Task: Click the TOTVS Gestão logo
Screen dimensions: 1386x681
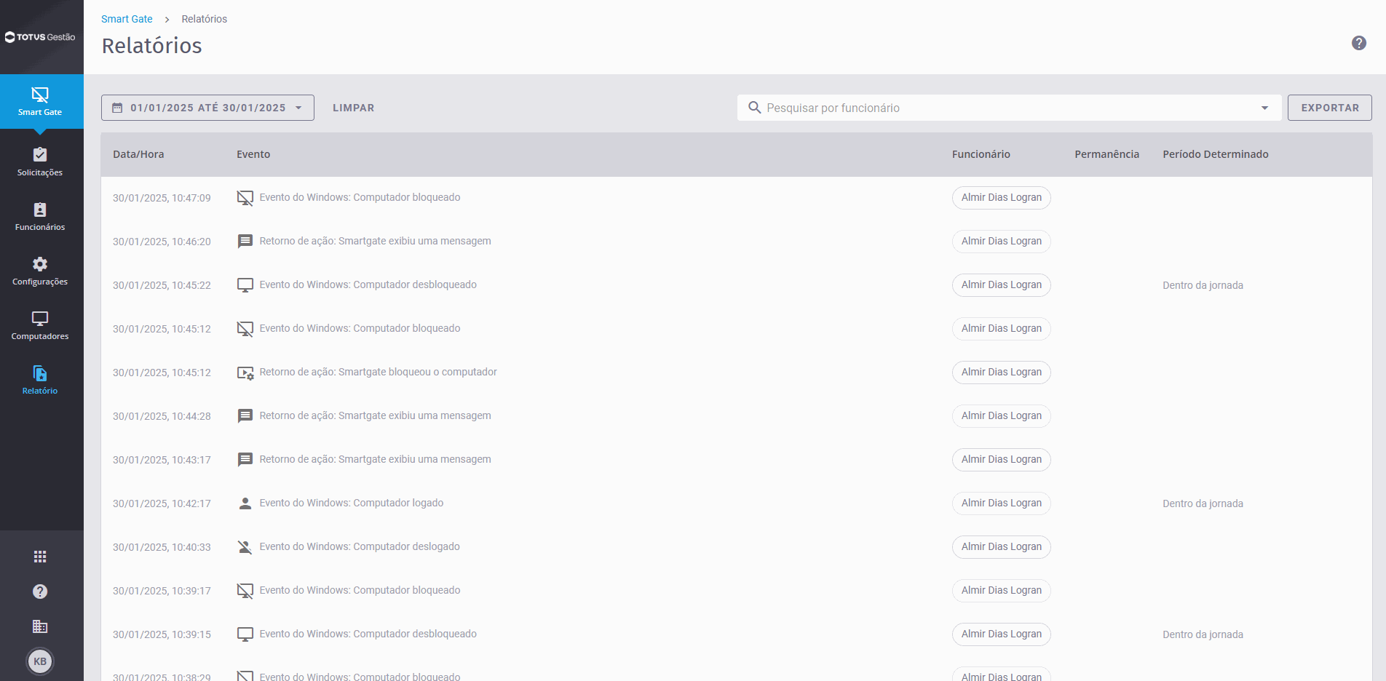Action: tap(40, 37)
